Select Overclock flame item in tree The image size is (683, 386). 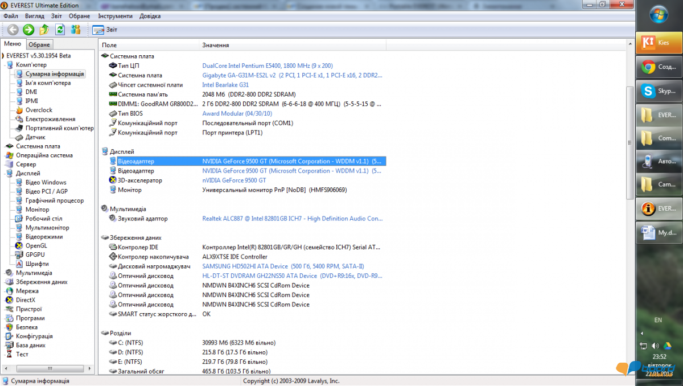(38, 110)
